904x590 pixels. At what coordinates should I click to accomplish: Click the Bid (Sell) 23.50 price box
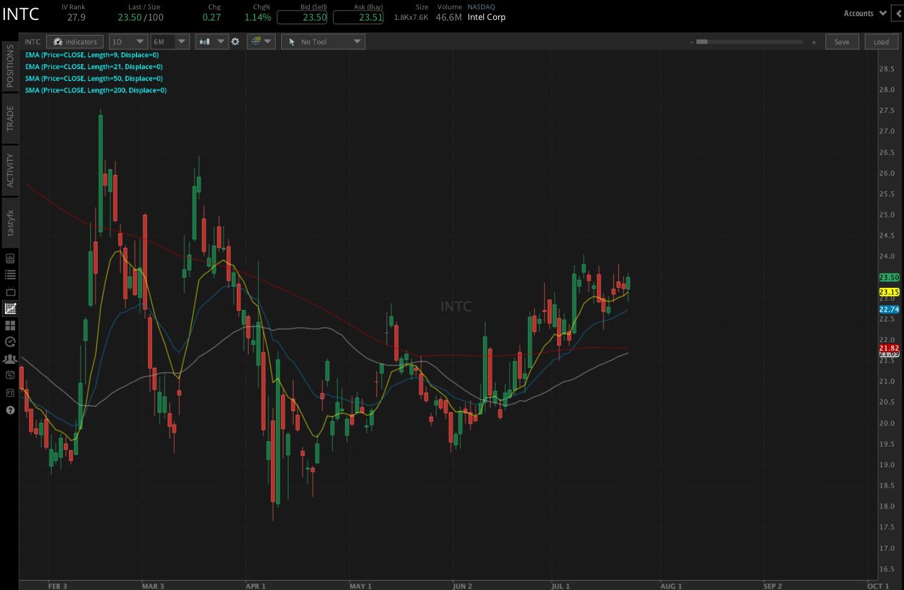(x=302, y=17)
